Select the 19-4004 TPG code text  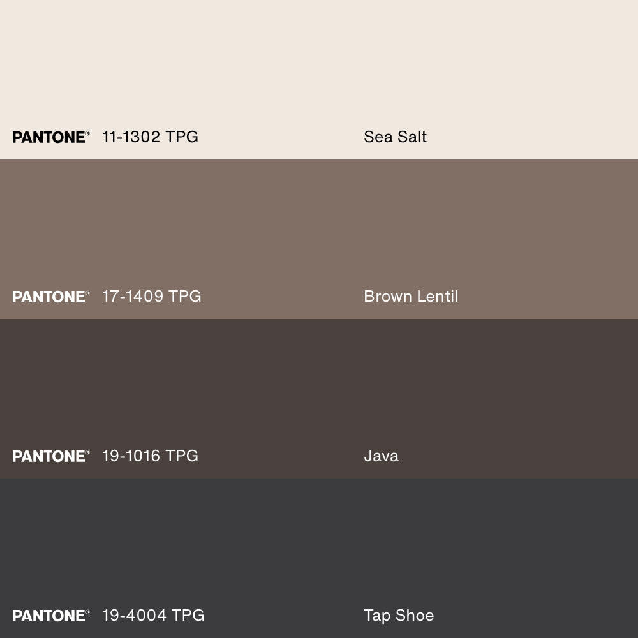coord(153,615)
